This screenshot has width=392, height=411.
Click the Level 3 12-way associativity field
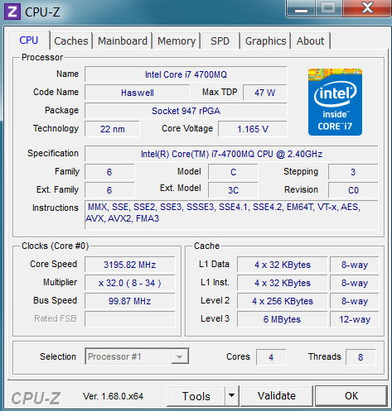coord(355,319)
